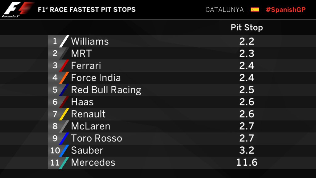This screenshot has width=316, height=178.
Task: Select the Williams team row
Action: [x=158, y=41]
